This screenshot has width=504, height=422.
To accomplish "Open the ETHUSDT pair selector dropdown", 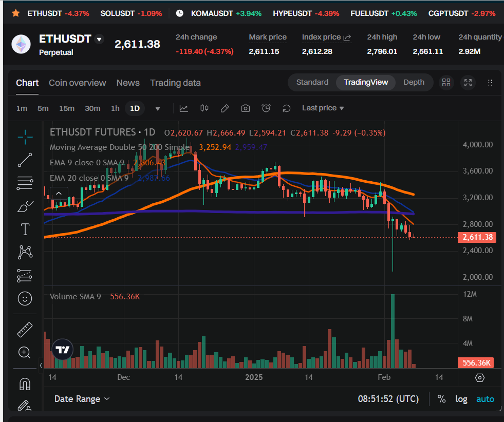I will click(x=99, y=39).
